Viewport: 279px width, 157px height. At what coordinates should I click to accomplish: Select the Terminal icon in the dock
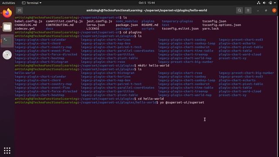pos(7,41)
